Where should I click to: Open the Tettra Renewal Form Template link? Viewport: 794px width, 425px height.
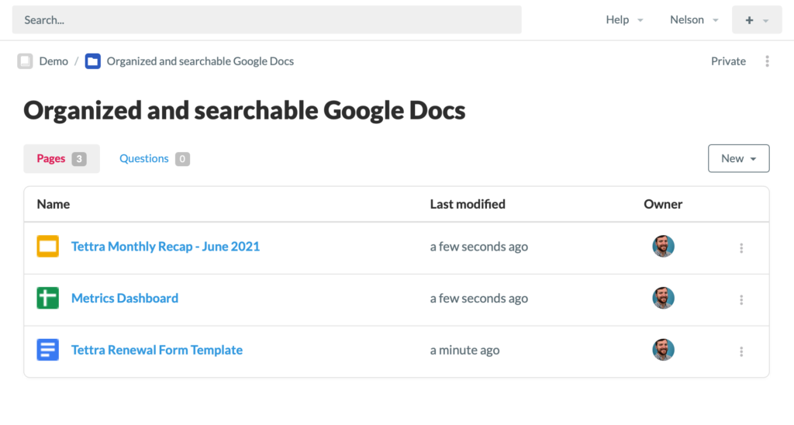(x=157, y=350)
